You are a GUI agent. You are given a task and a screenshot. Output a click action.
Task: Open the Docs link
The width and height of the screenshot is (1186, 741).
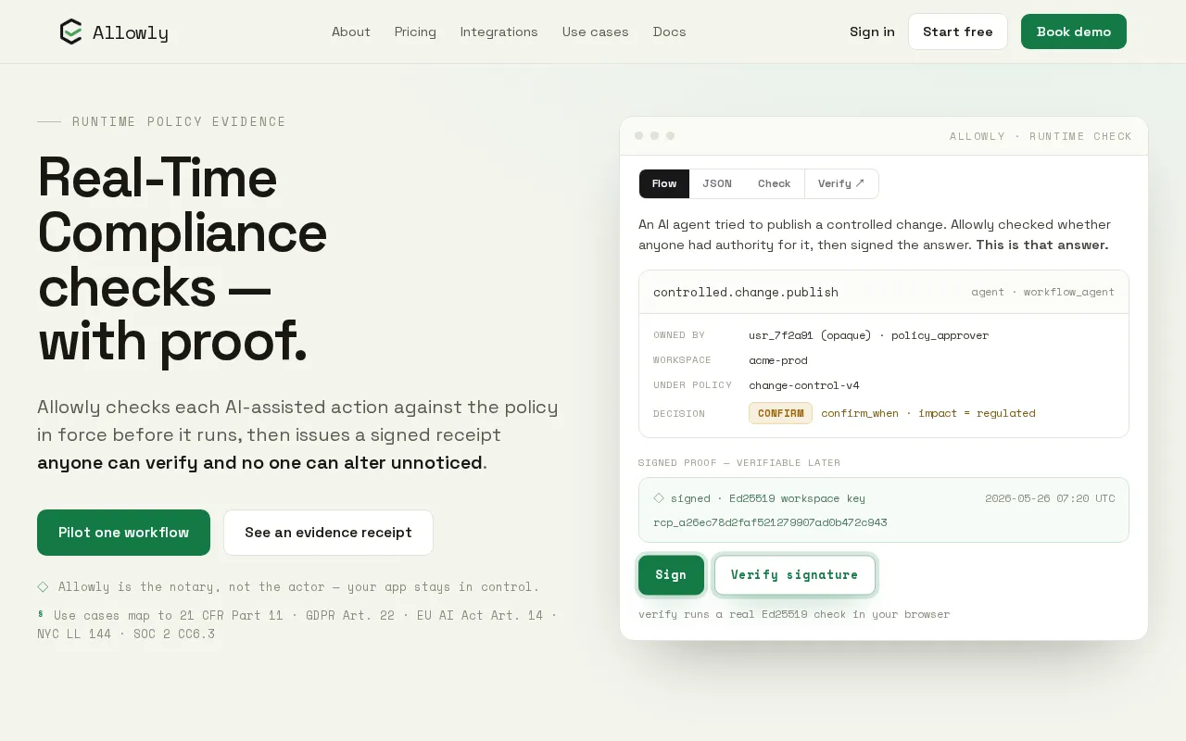pos(669,31)
